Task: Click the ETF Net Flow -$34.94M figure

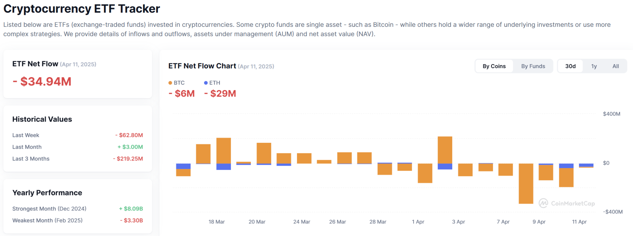Action: click(x=42, y=81)
